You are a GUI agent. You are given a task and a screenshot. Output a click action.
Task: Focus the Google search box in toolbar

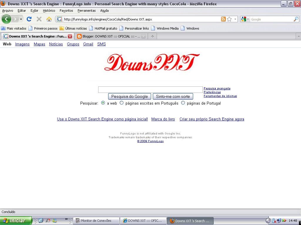(272, 19)
